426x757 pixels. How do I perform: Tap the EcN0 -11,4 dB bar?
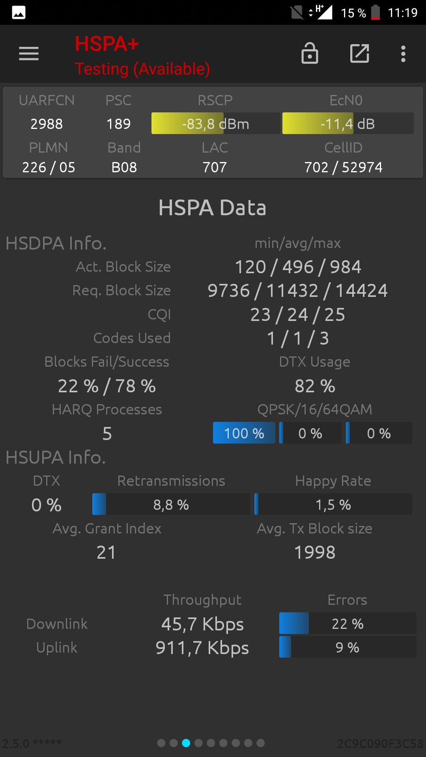[348, 123]
